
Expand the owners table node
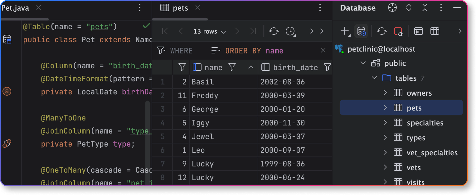pos(385,93)
